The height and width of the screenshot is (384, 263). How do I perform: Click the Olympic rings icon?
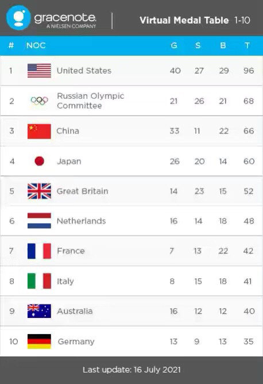tap(40, 101)
